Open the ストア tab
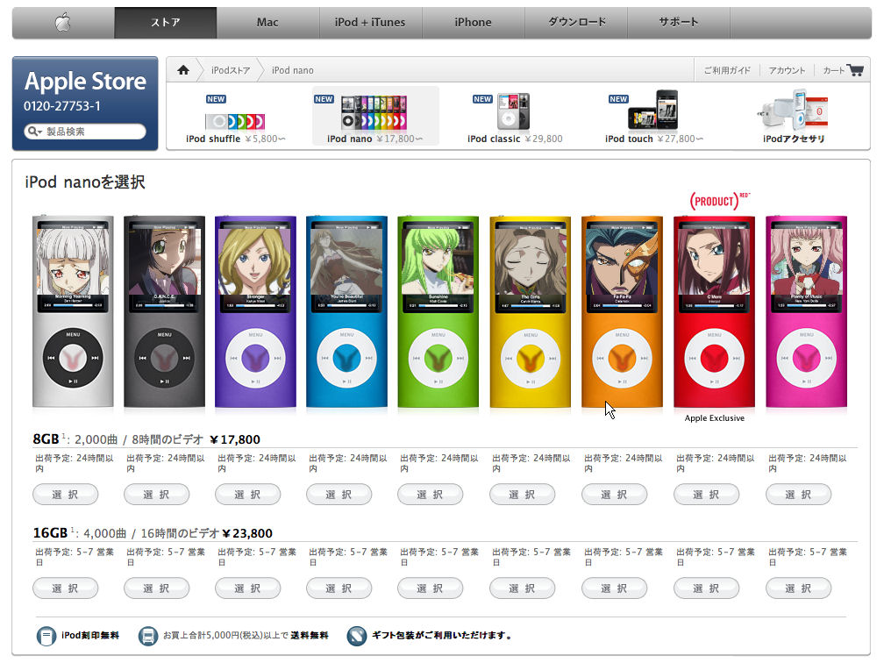Image resolution: width=884 pixels, height=663 pixels. click(x=165, y=23)
